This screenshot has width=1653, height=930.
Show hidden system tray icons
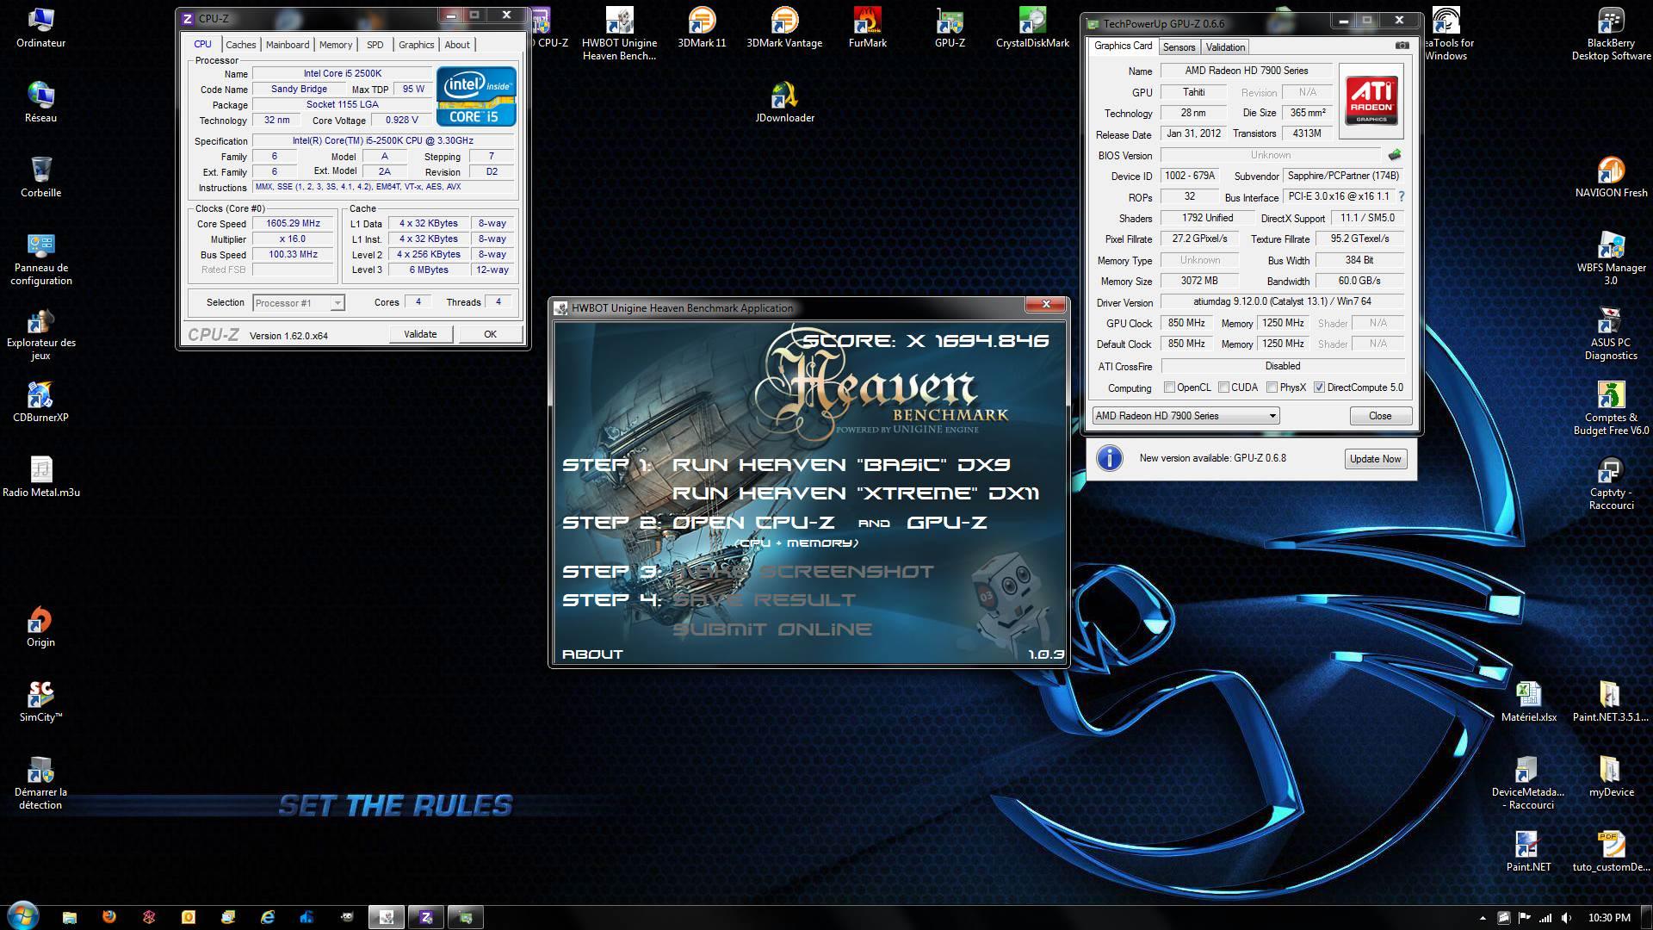point(1483,918)
